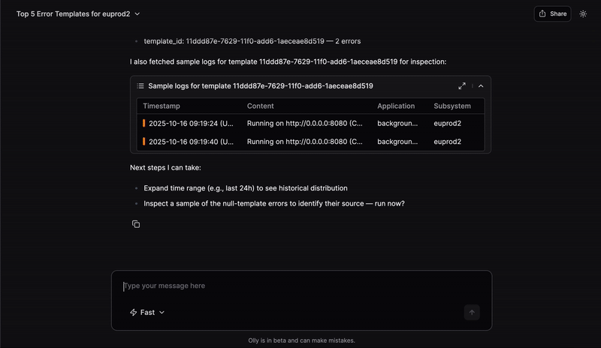Screen dimensions: 601x348
Task: Click euprod2 subsystem in the 09:19:24 row
Action: (x=447, y=123)
